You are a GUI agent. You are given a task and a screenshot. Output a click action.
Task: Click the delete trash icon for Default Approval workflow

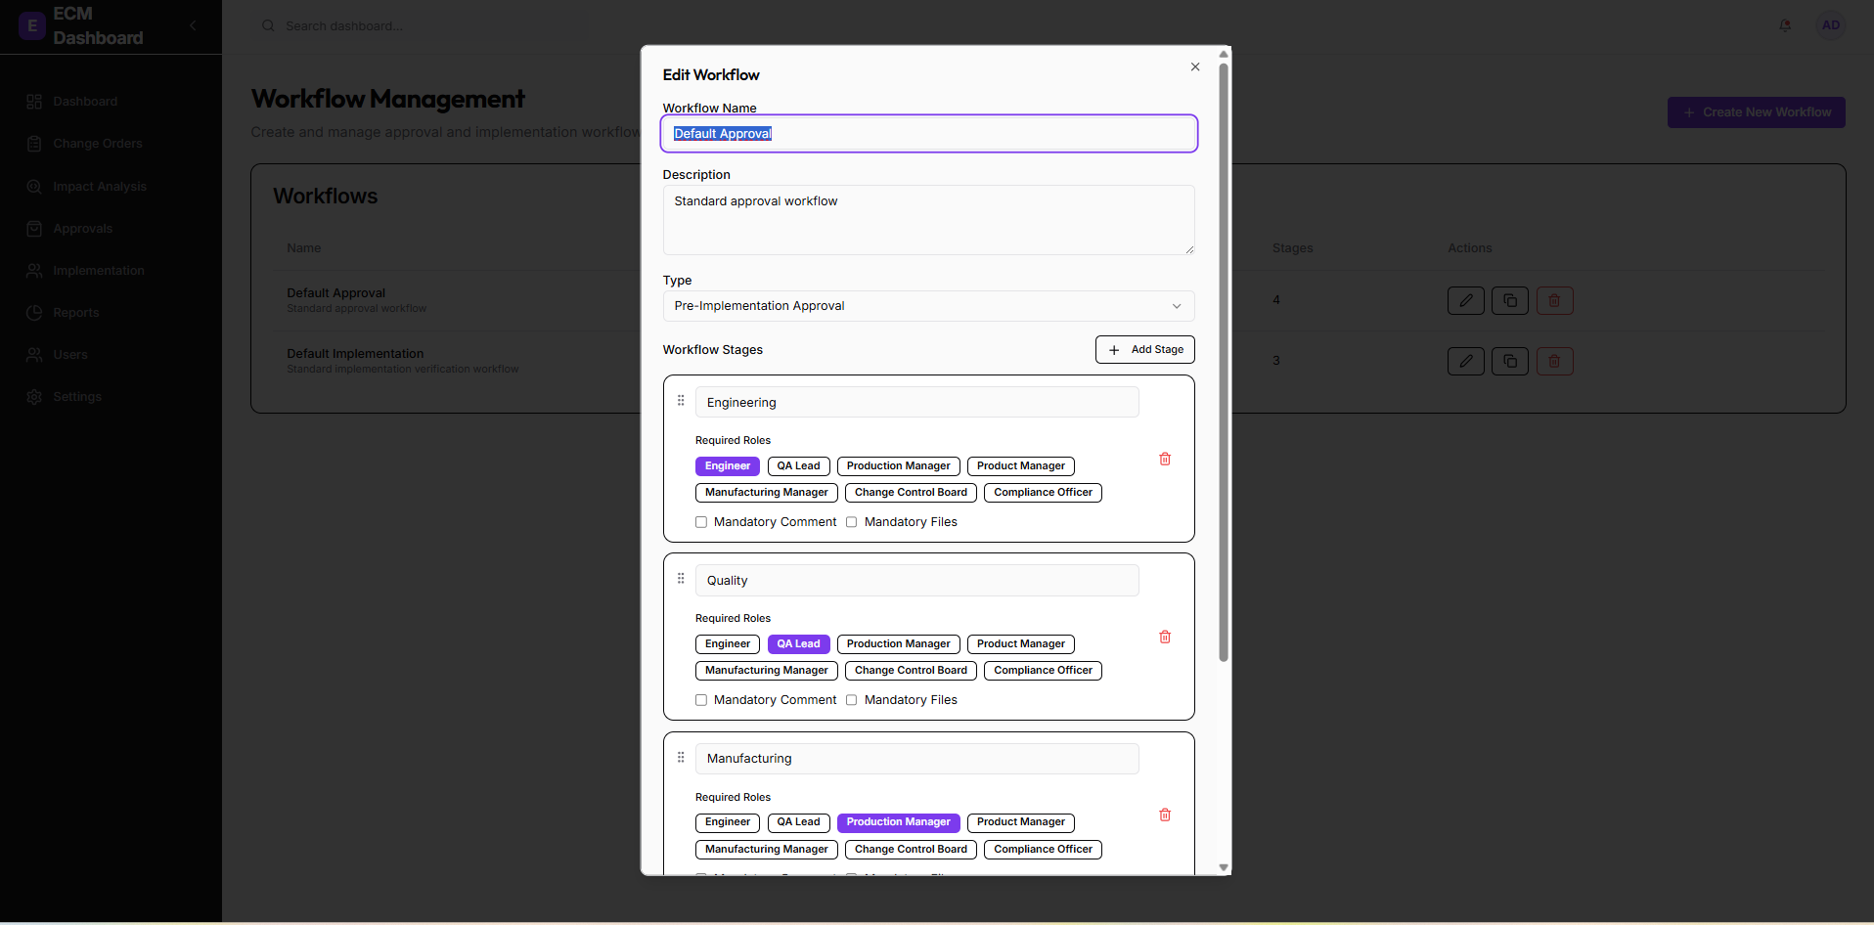[x=1554, y=300]
